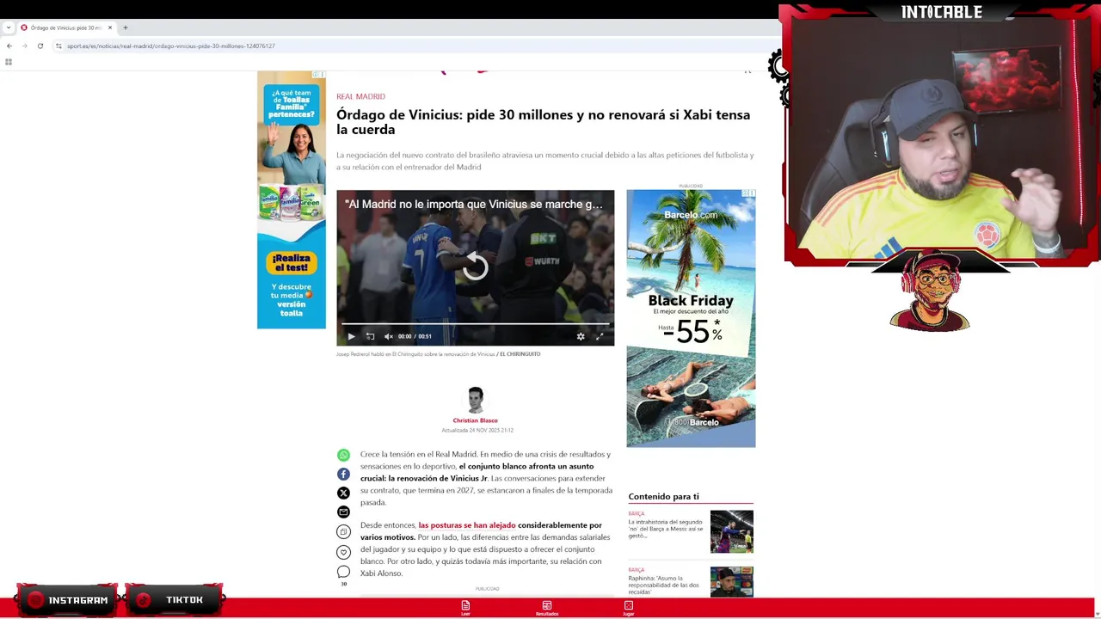Viewport: 1101px width, 619px height.
Task: Reload the current page
Action: click(x=40, y=46)
